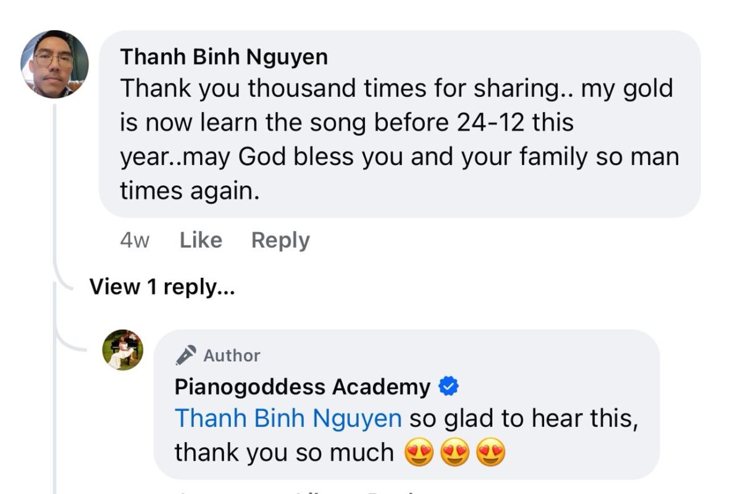This screenshot has width=730, height=494.
Task: Open the Pianogoddess Academy page name
Action: (x=302, y=387)
